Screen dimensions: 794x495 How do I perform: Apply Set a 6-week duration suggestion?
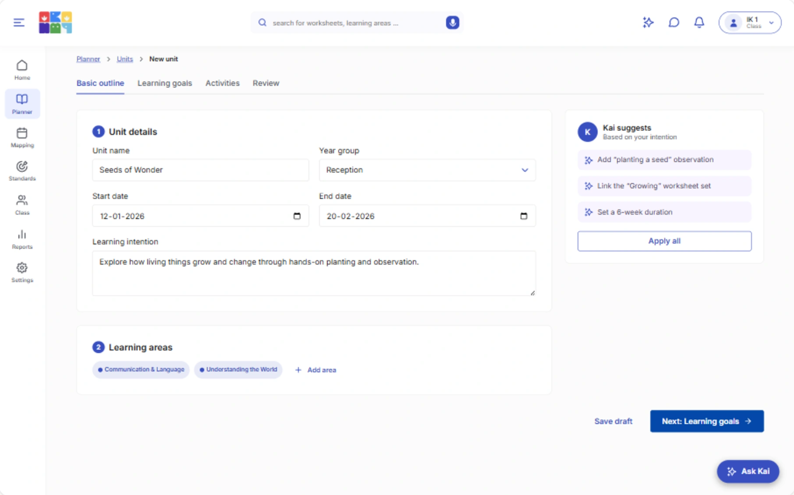(664, 212)
